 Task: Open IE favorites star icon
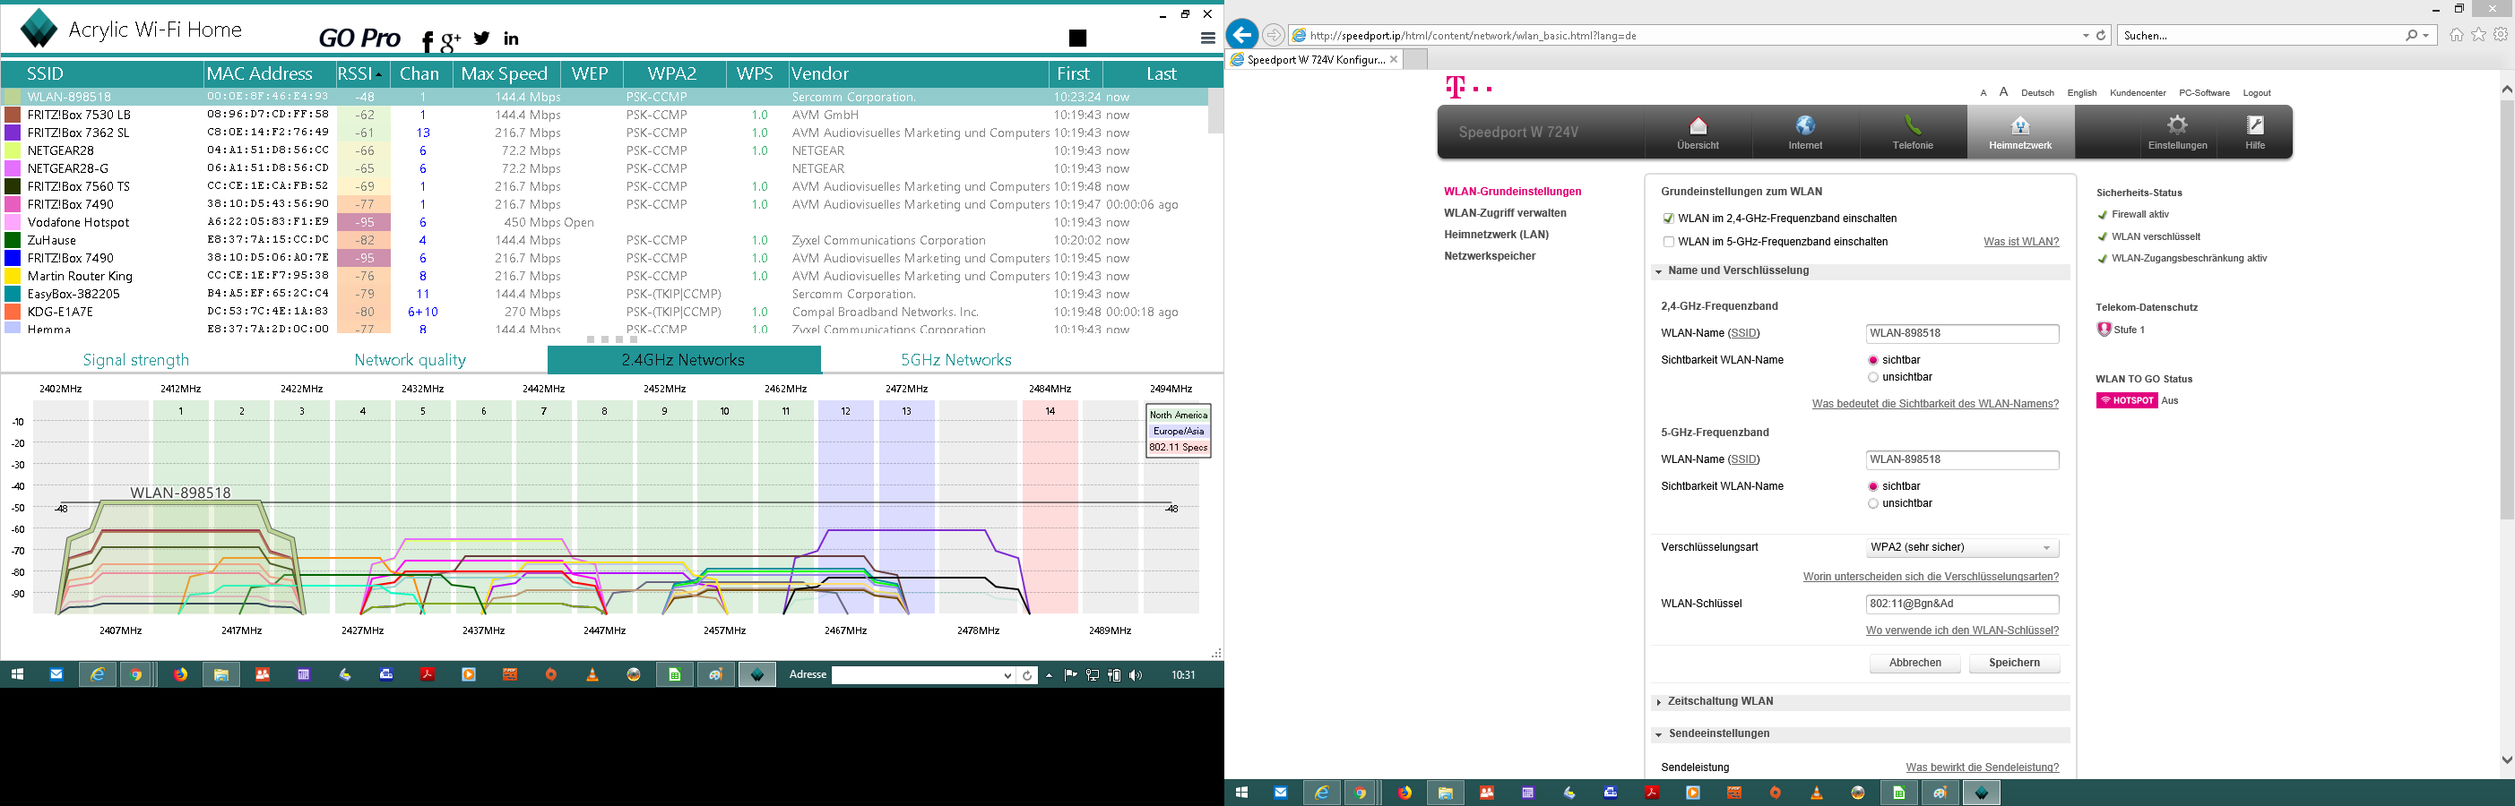click(x=2479, y=34)
